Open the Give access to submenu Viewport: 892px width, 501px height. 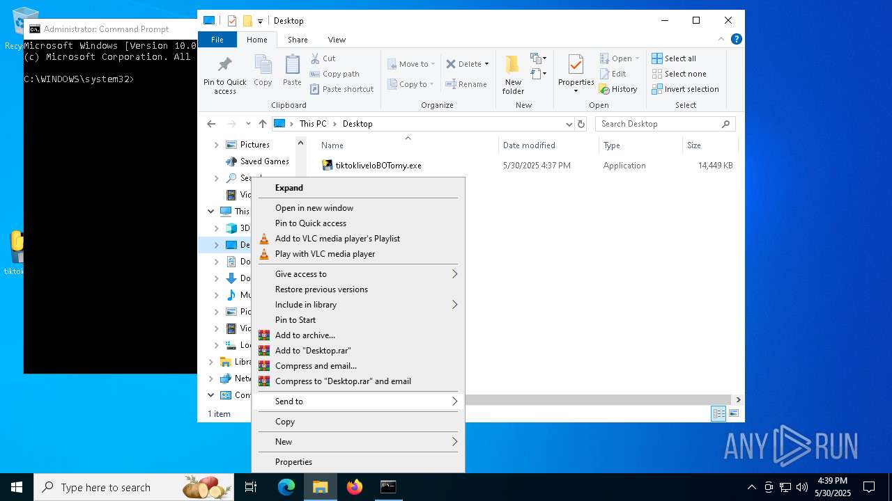pyautogui.click(x=358, y=274)
